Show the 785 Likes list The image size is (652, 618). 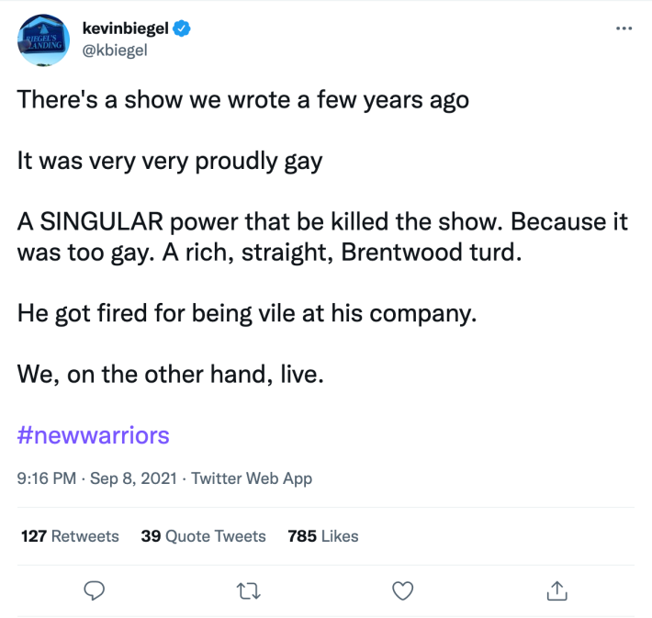[x=323, y=535]
